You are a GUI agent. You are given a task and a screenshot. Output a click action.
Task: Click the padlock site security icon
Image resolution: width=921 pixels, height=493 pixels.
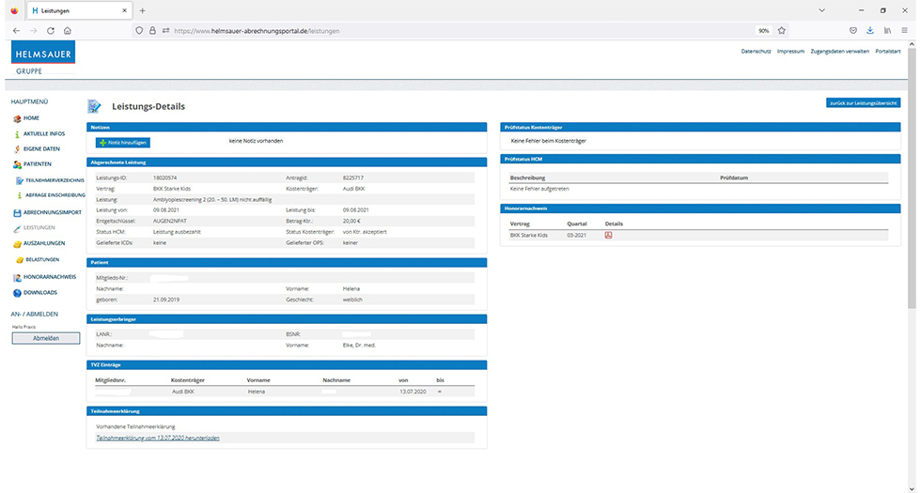point(152,30)
